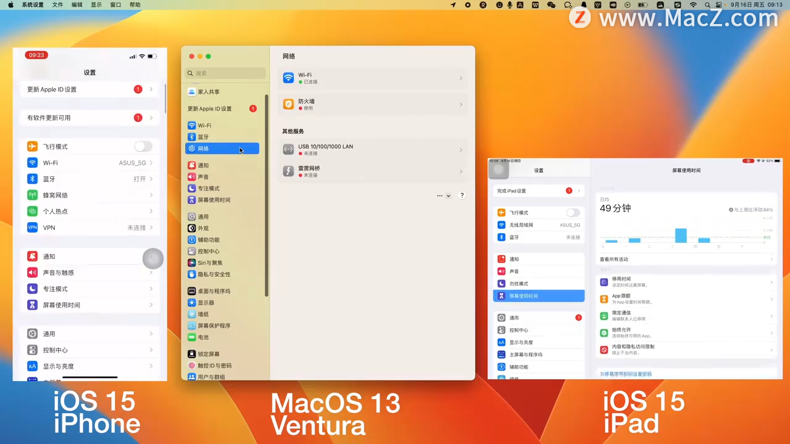Open 控制中心 in Mac settings sidebar
The image size is (790, 444).
222,252
